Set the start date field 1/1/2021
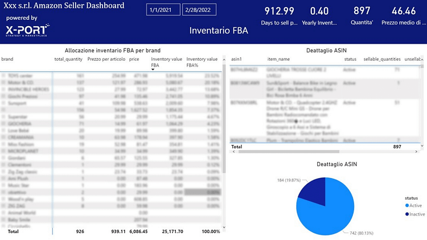 click(163, 10)
